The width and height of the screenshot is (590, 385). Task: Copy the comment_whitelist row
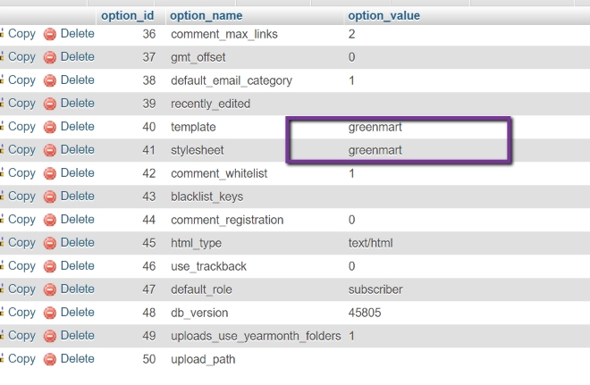[21, 173]
